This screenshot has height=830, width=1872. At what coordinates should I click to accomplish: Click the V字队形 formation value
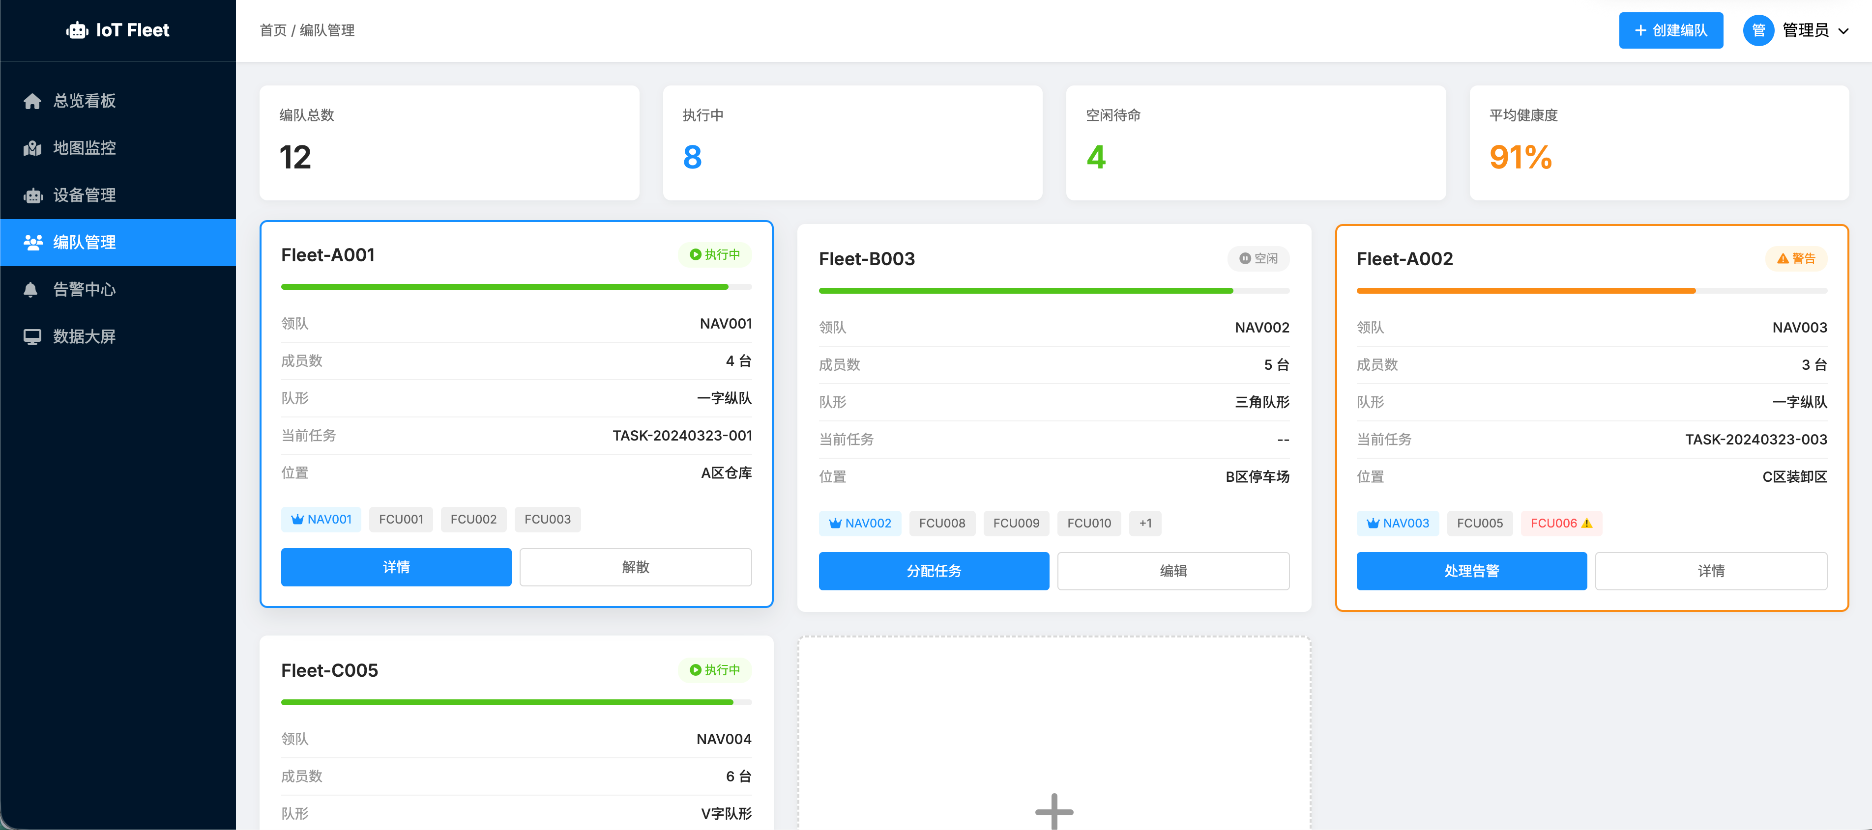727,813
